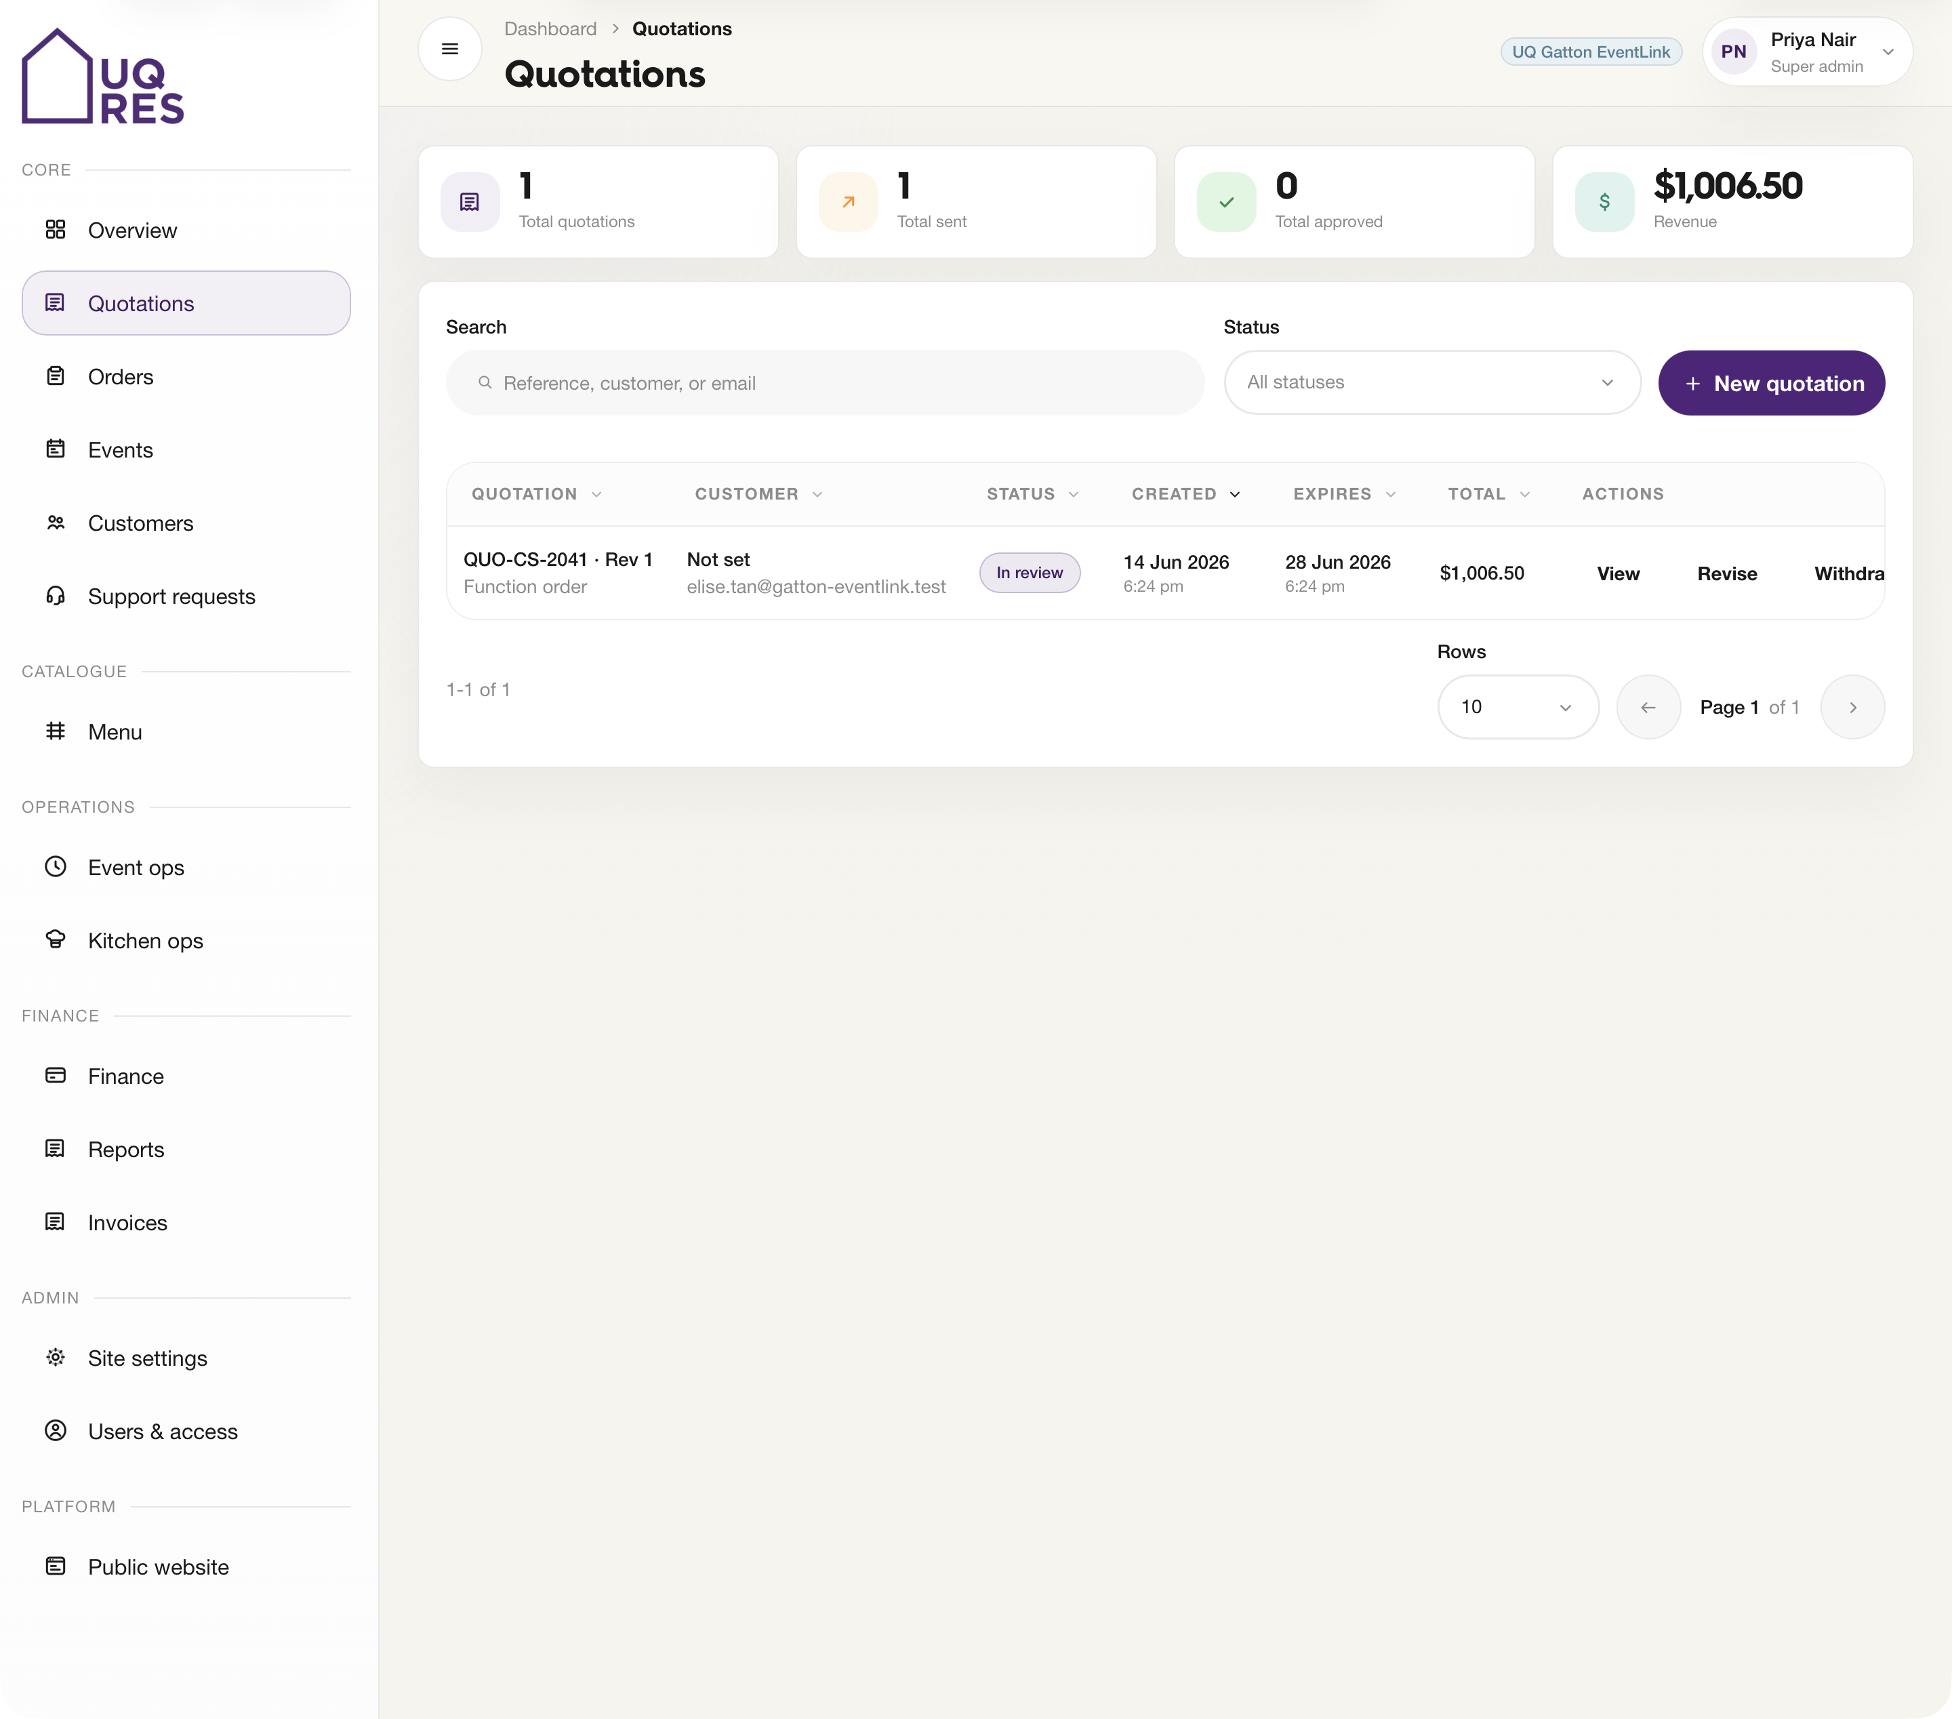Click the $1,006.50 total in the table row

(1481, 573)
